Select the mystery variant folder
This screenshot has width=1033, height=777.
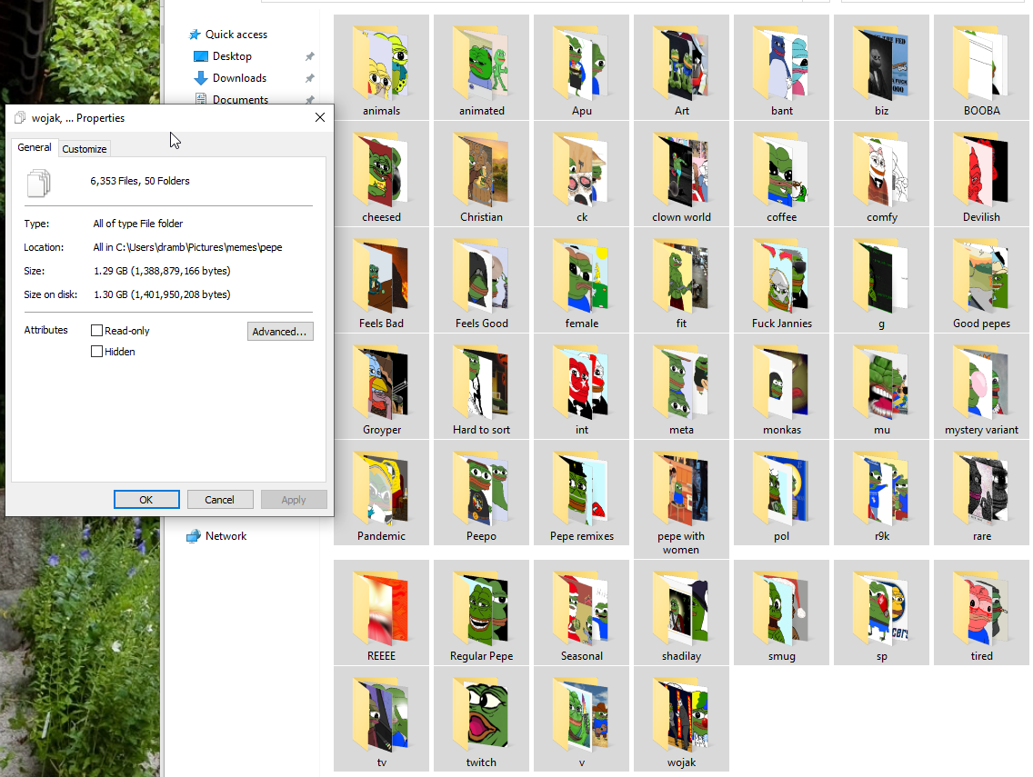981,386
